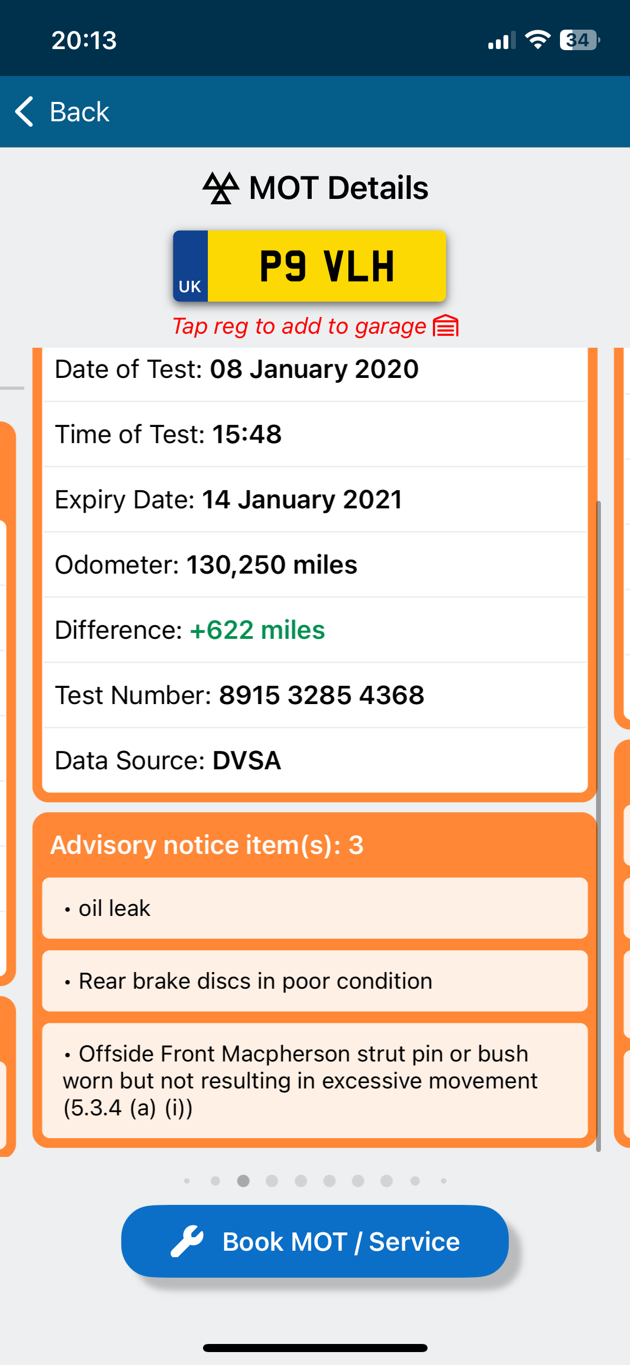Jump to the last page indicator dot
Image resolution: width=630 pixels, height=1365 pixels.
click(x=444, y=1181)
